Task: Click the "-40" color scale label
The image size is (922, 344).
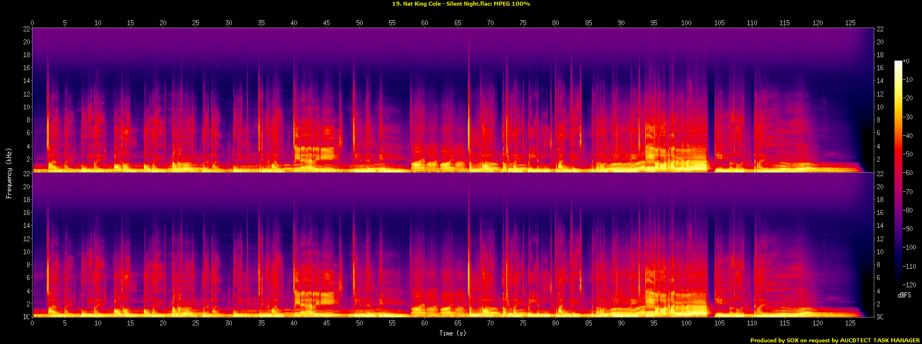Action: [x=907, y=136]
